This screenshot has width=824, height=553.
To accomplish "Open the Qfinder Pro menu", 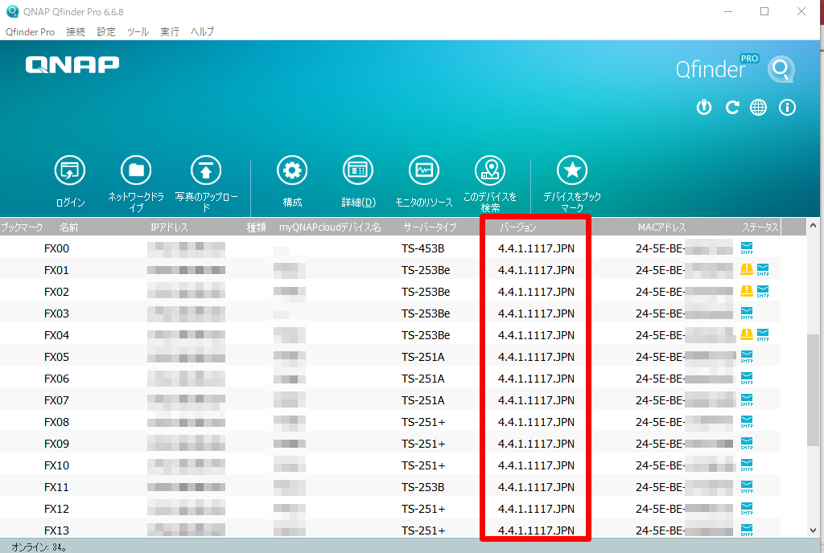I will (30, 32).
